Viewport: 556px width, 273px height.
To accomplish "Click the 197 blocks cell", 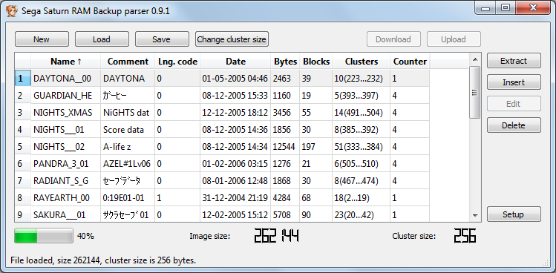I will [x=316, y=146].
